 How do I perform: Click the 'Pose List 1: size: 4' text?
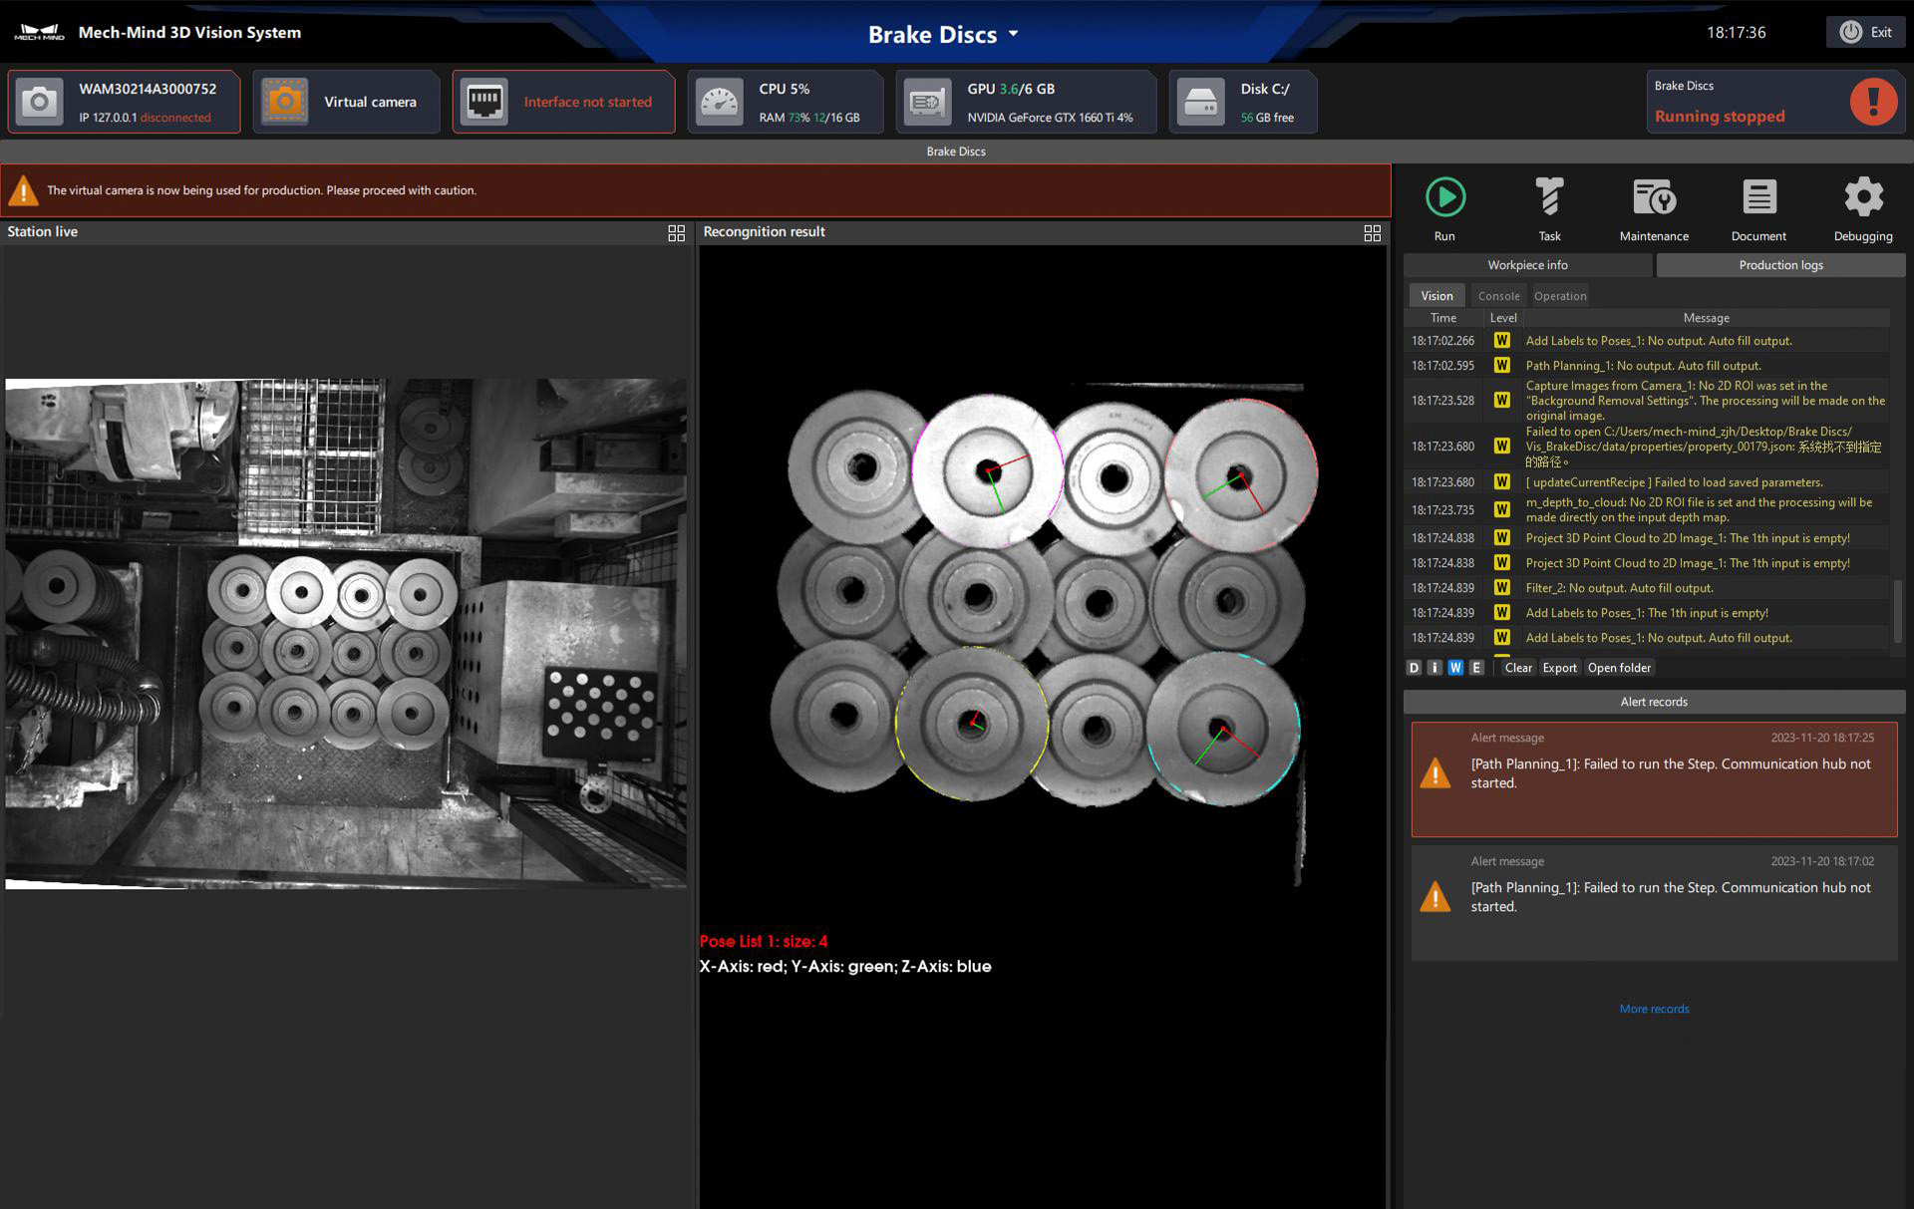(764, 941)
